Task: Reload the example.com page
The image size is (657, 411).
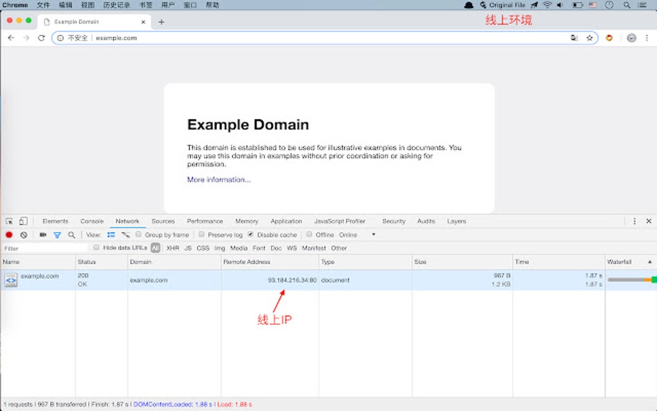Action: click(41, 38)
